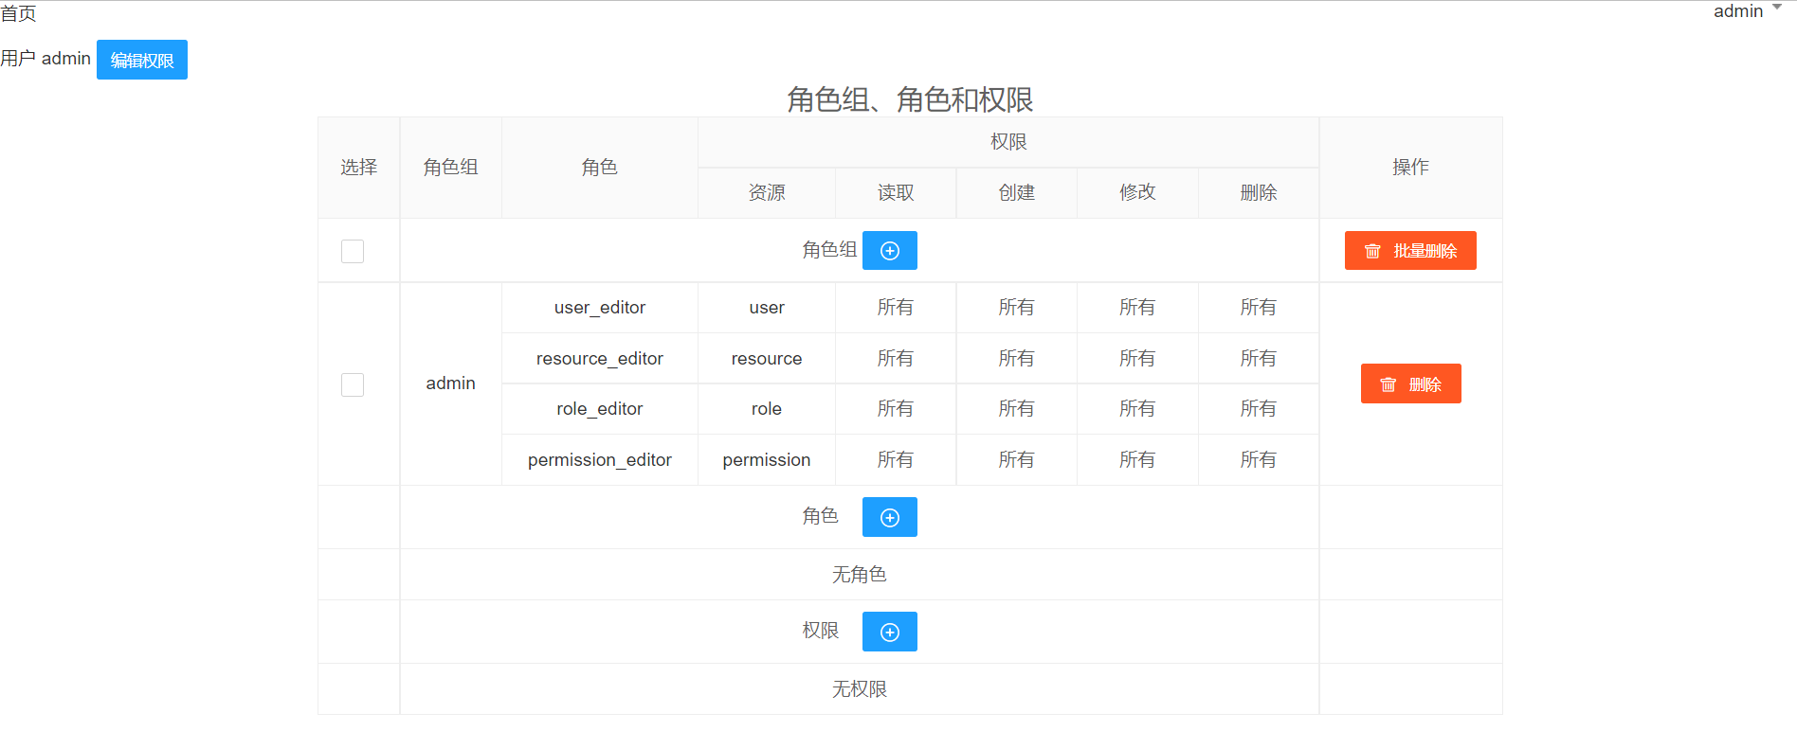
Task: Click resource_editor row 创建 value 所有
Action: [1017, 359]
